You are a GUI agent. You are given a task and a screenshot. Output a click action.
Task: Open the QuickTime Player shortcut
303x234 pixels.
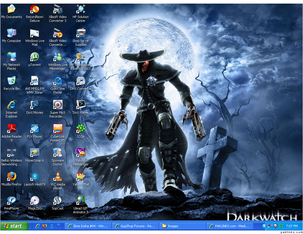point(58,81)
